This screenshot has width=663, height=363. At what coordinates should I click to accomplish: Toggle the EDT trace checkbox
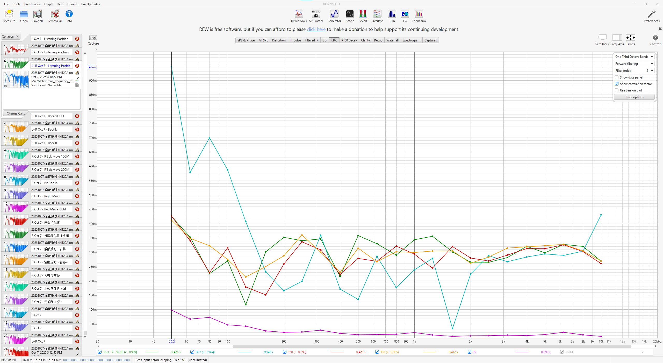pyautogui.click(x=192, y=352)
